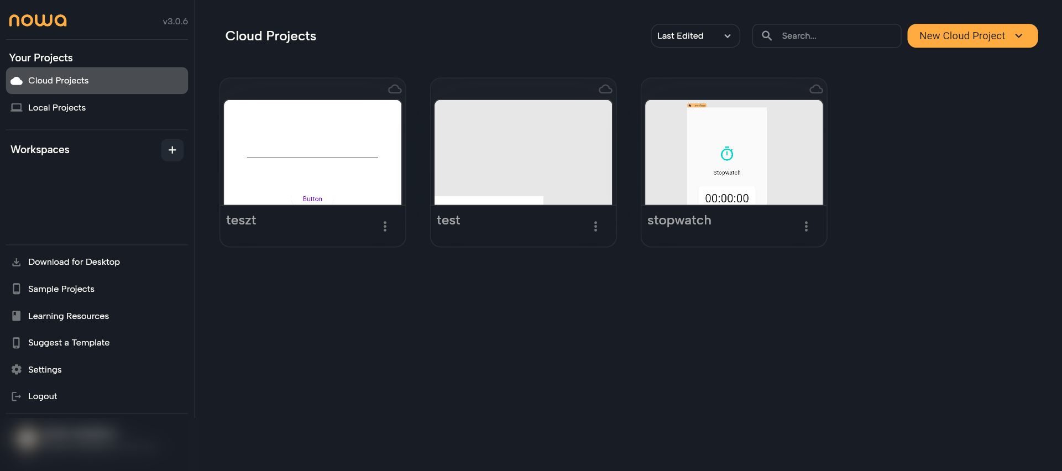This screenshot has height=471, width=1062.
Task: Open Settings from the sidebar
Action: 45,370
